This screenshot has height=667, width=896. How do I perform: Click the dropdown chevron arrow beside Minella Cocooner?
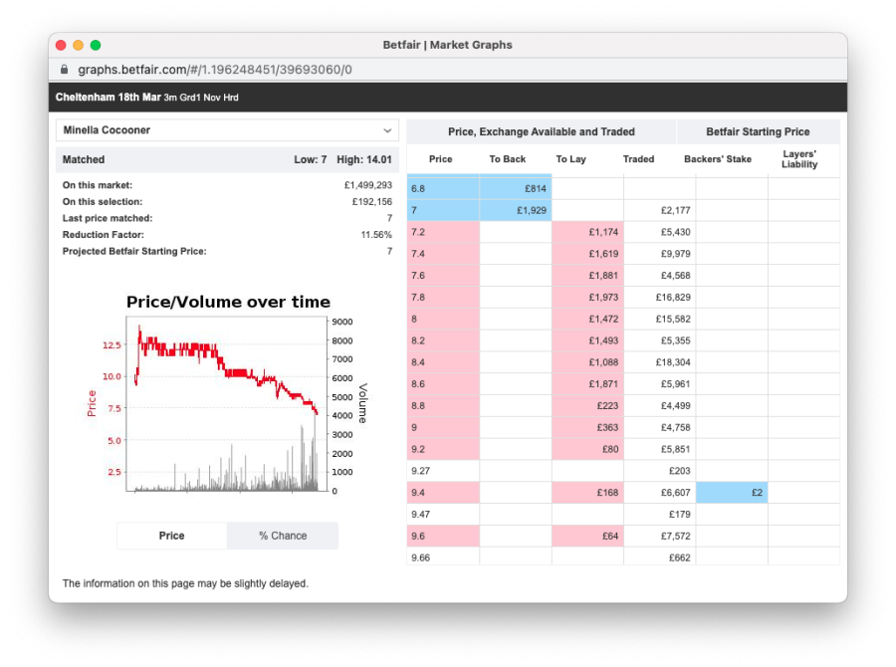[x=387, y=130]
